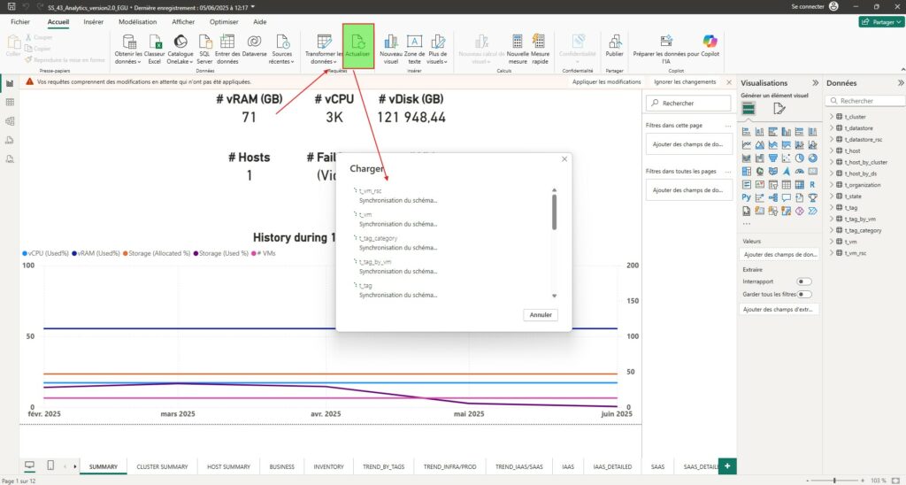This screenshot has width=906, height=485.
Task: Click Appliquer les modifications
Action: click(606, 81)
